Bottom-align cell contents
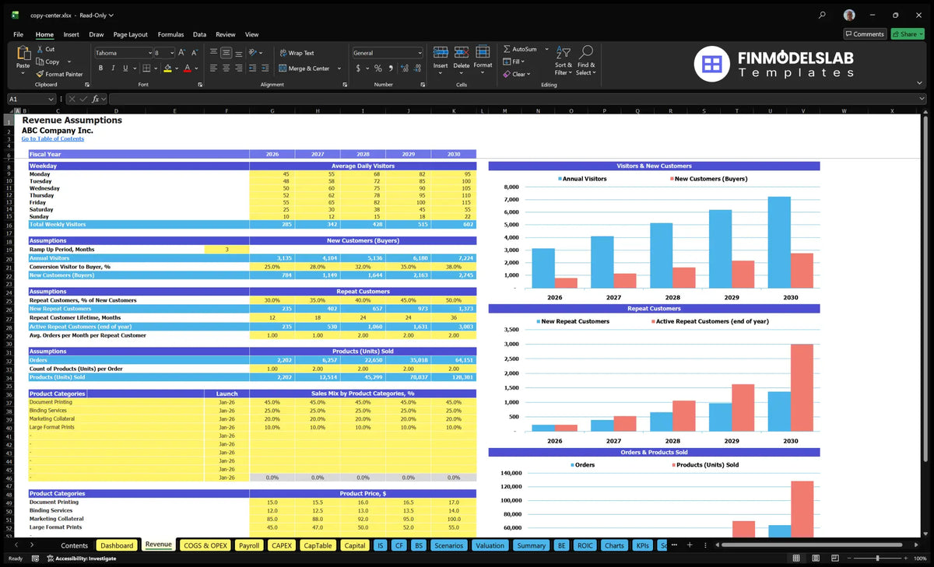Screen dimensions: 934x567 tap(240, 53)
